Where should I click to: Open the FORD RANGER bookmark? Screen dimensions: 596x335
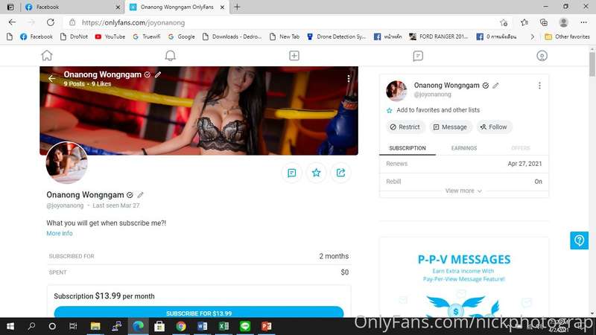coord(439,36)
